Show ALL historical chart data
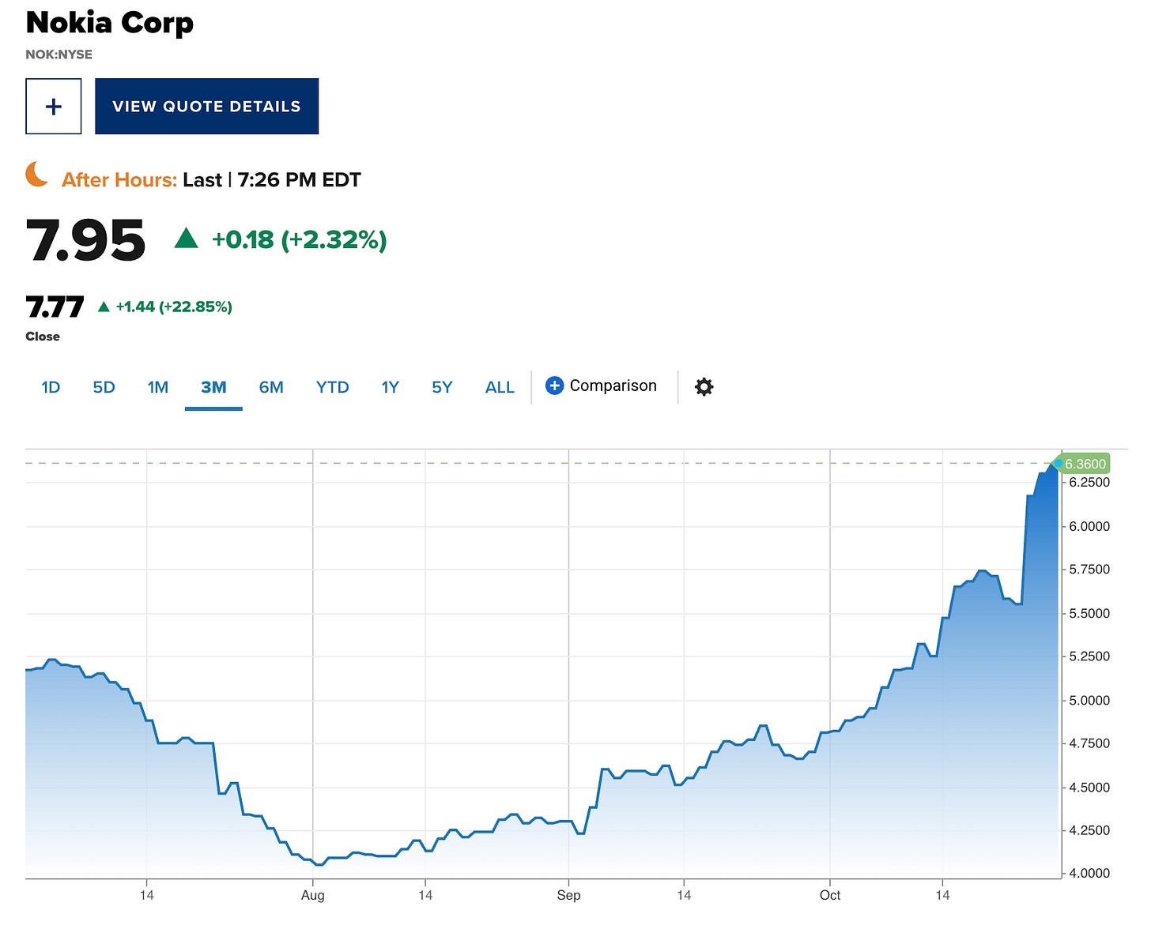The width and height of the screenshot is (1151, 929). (500, 387)
